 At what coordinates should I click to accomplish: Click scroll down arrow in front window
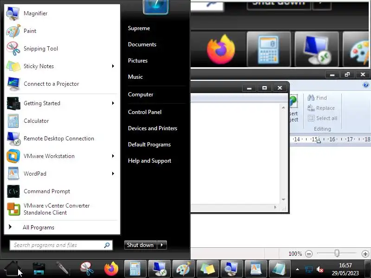pyautogui.click(x=283, y=200)
